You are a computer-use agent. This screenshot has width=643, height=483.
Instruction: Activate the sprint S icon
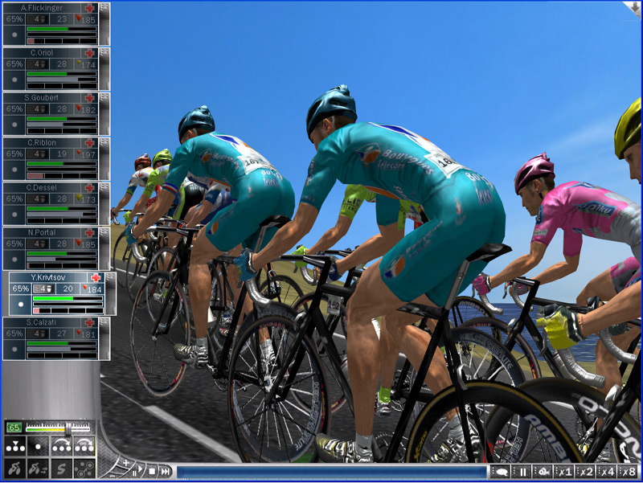click(61, 468)
